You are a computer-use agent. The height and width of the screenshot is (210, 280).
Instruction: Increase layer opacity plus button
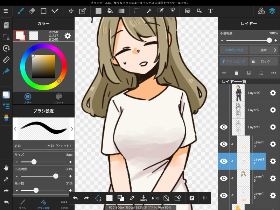click(x=275, y=40)
